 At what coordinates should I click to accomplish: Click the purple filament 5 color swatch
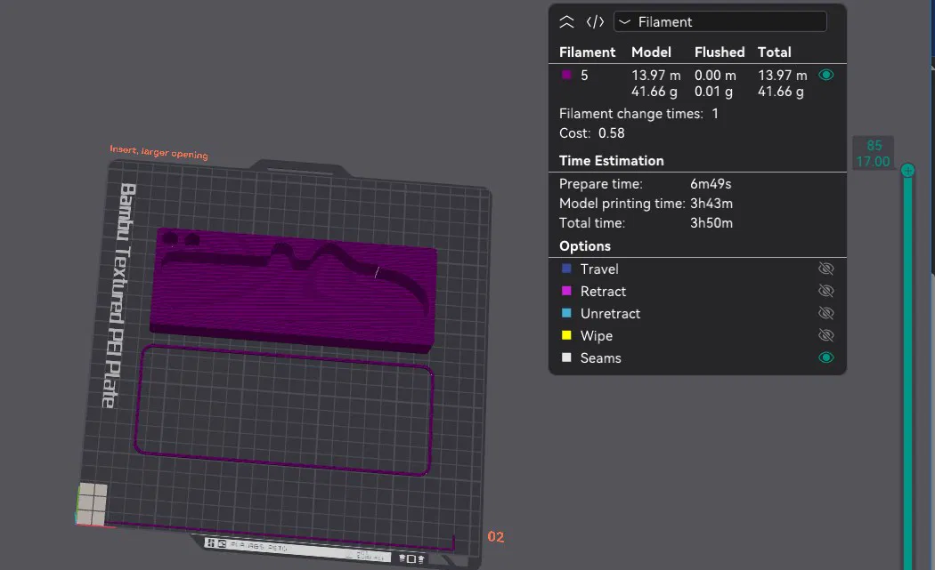566,75
